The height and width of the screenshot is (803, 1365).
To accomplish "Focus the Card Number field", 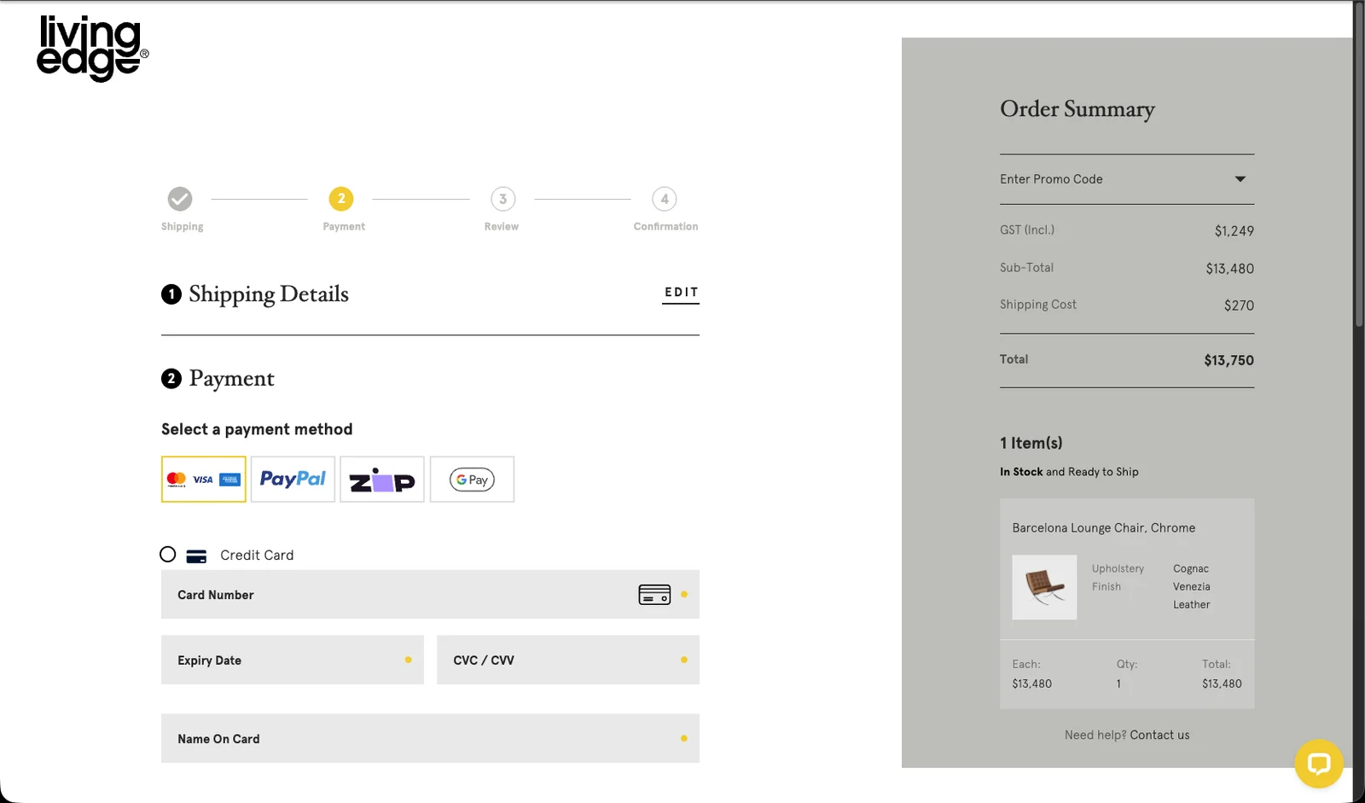I will pos(430,595).
